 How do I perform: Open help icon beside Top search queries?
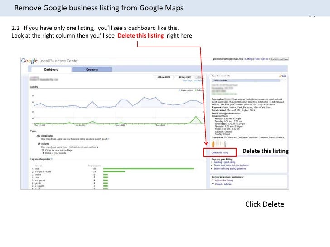pyautogui.click(x=52, y=159)
